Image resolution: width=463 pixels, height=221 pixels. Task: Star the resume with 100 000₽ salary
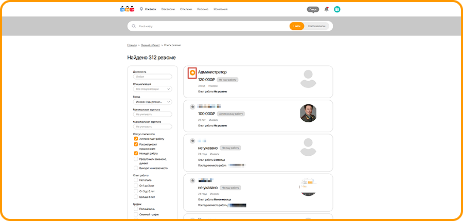pyautogui.click(x=192, y=107)
